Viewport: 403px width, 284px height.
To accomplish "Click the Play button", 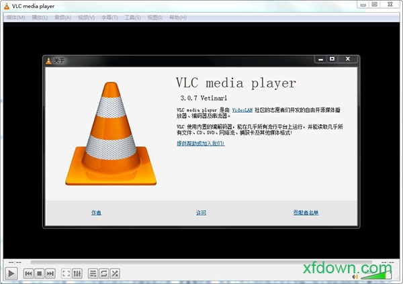I will [x=11, y=273].
